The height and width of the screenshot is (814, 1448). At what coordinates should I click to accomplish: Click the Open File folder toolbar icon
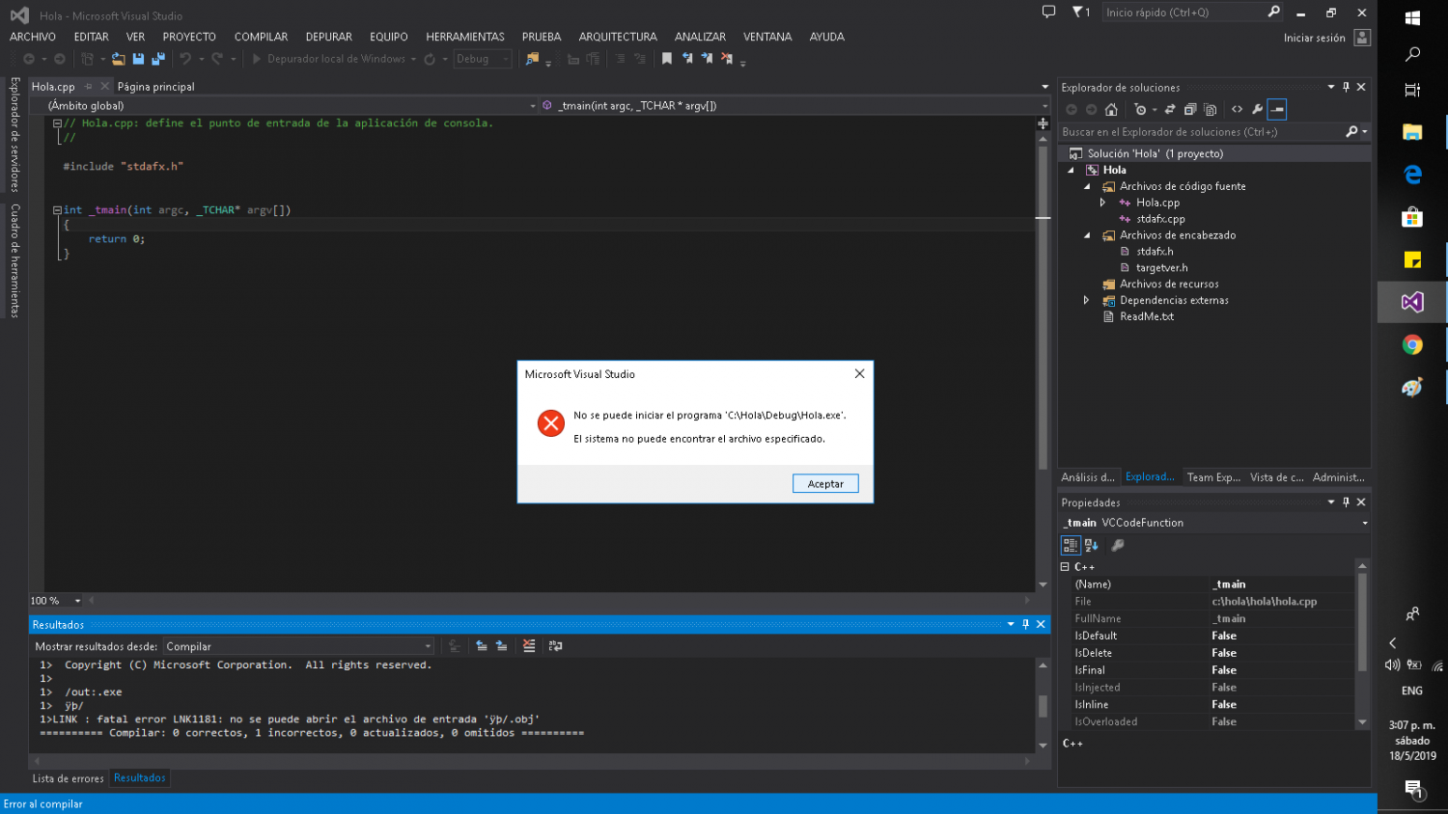pyautogui.click(x=118, y=59)
